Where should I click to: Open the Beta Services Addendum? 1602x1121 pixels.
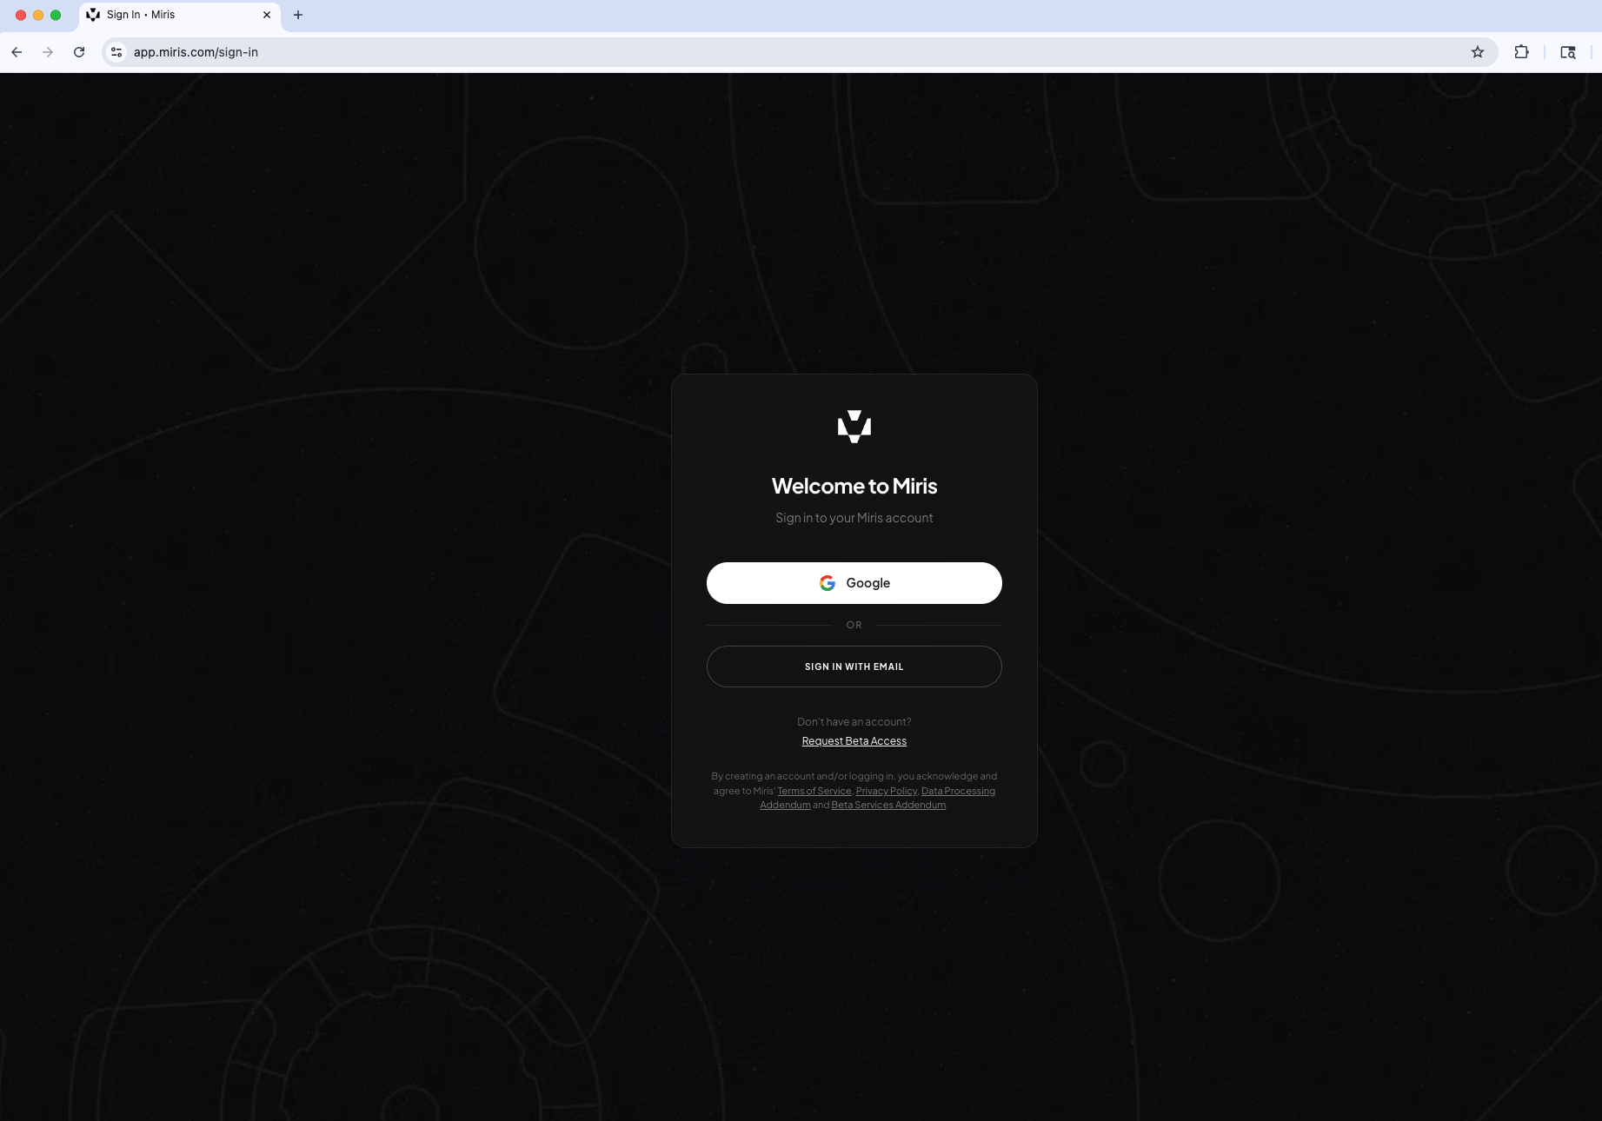pyautogui.click(x=887, y=805)
